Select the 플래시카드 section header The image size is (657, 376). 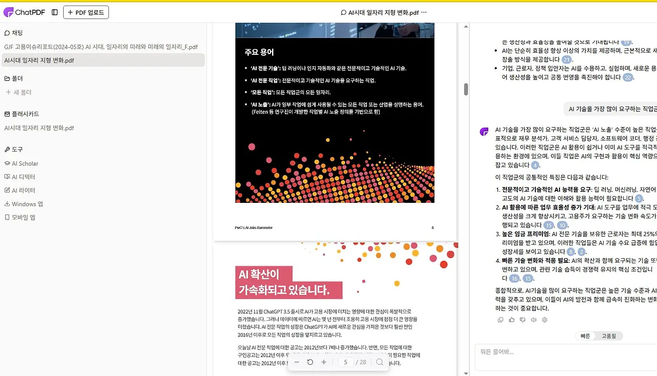(x=21, y=114)
